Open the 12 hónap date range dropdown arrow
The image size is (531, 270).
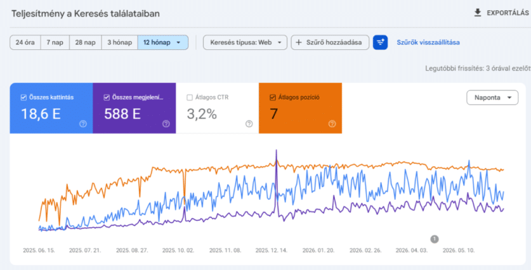(x=178, y=42)
